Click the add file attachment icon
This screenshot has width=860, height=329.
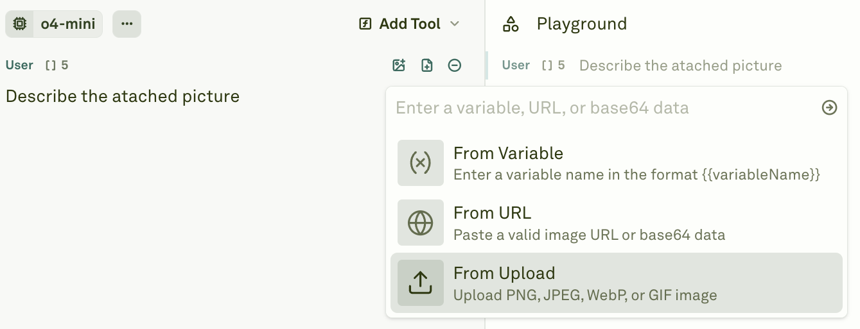tap(427, 65)
